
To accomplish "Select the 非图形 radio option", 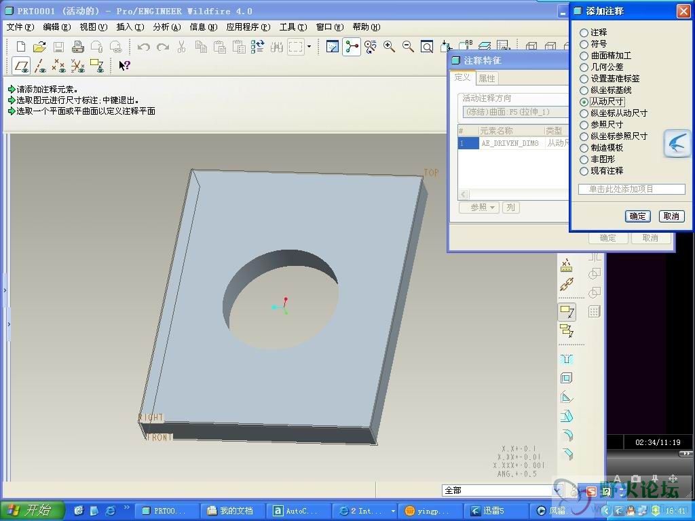I will pos(584,159).
